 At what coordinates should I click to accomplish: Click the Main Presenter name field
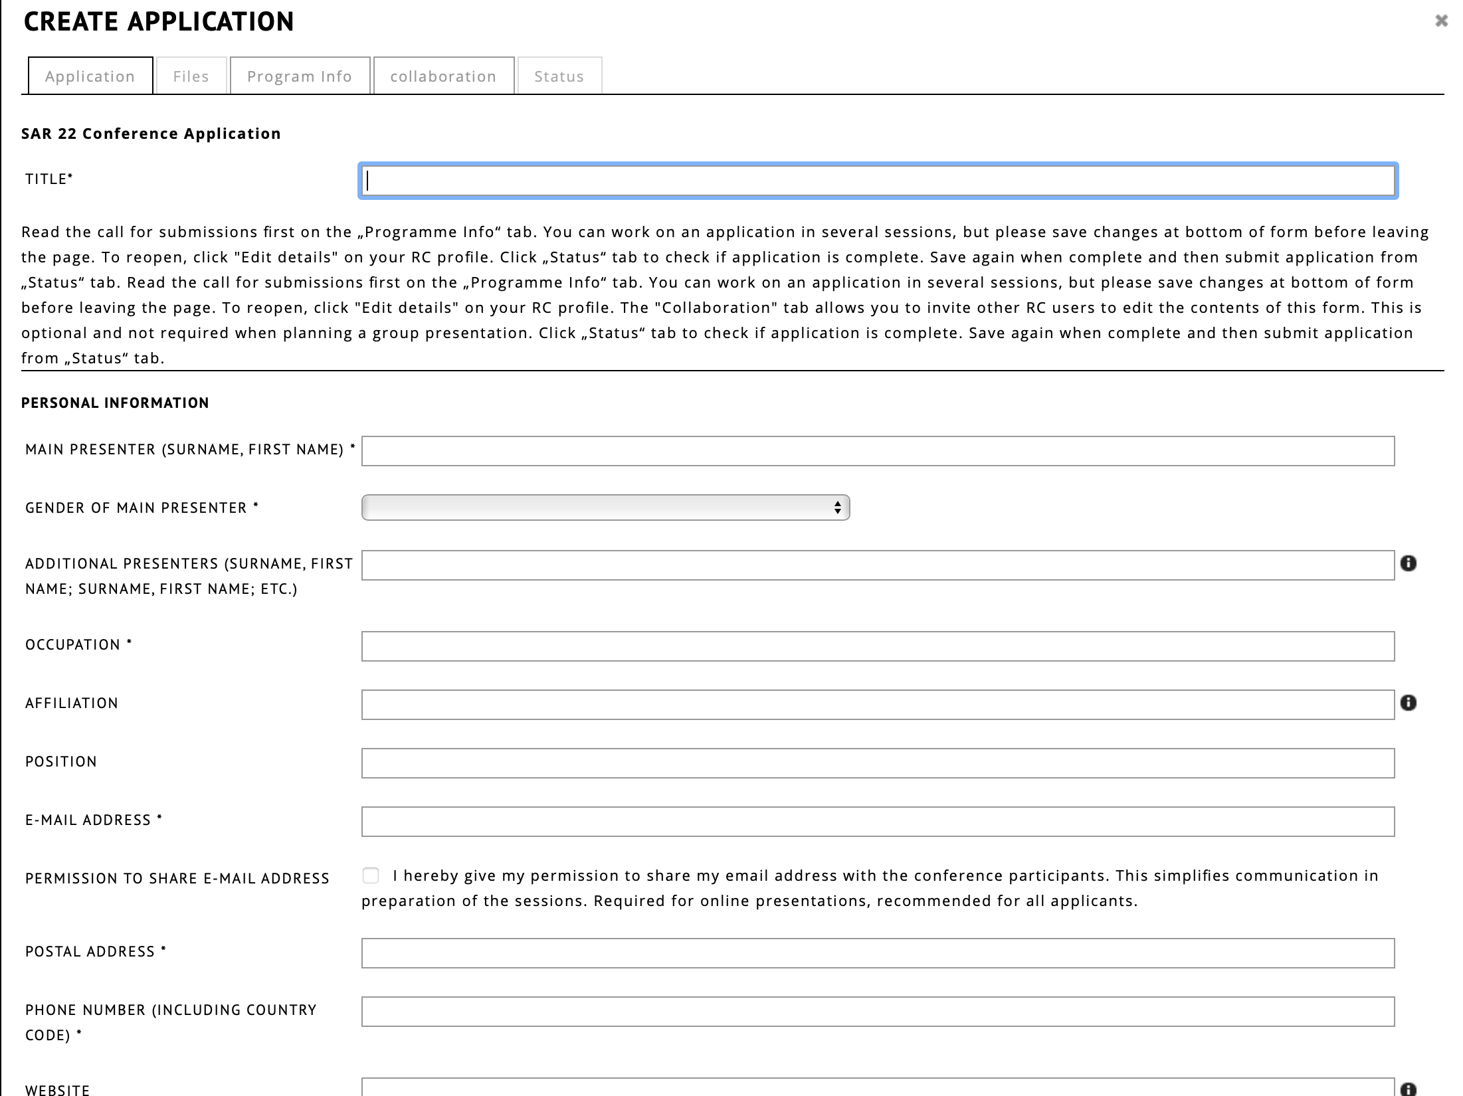click(877, 451)
